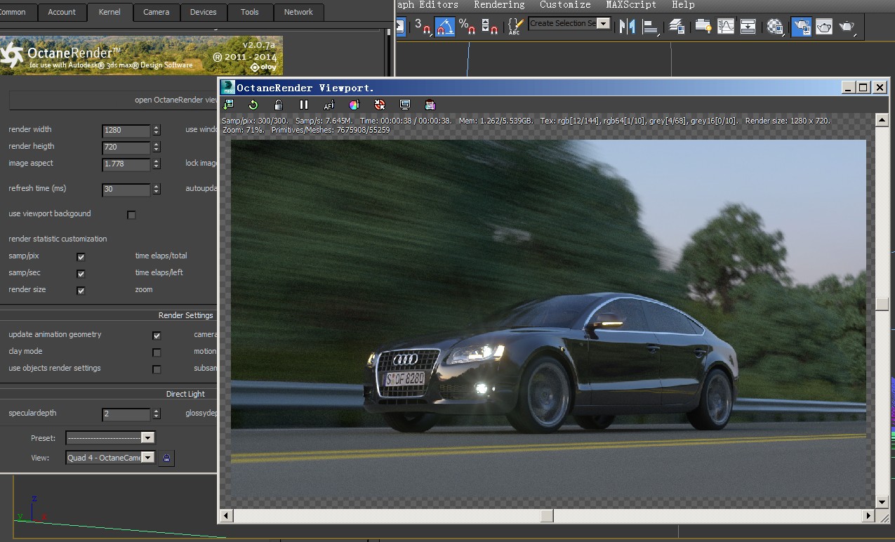Select the white balance color picker icon

[x=354, y=105]
